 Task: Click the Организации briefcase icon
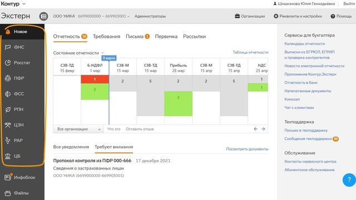(238, 16)
